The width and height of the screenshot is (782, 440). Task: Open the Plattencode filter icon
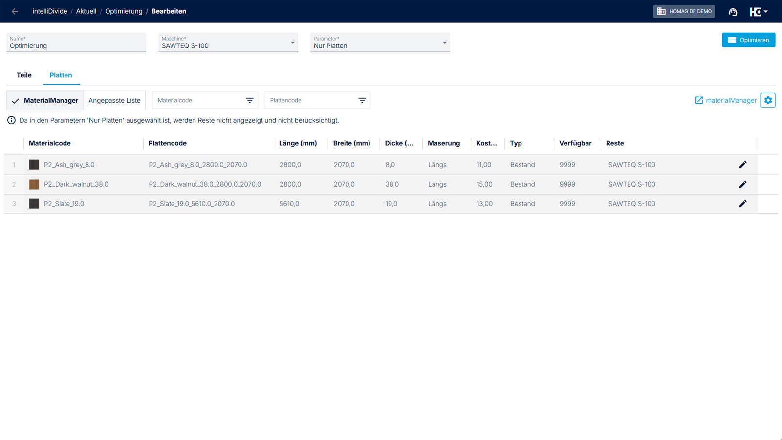click(362, 100)
